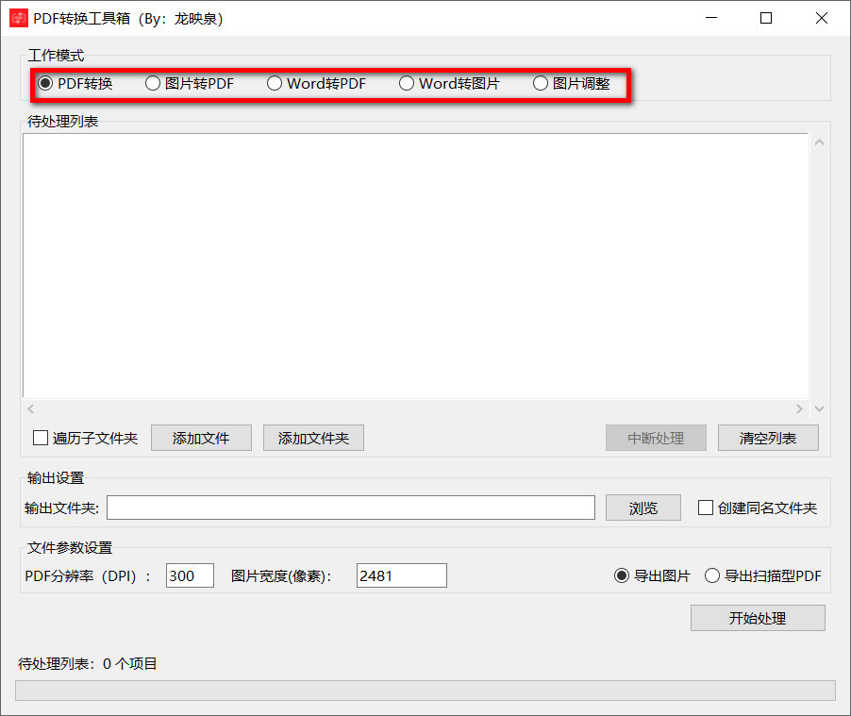Image resolution: width=851 pixels, height=716 pixels.
Task: Clear the list with 清空列表
Action: (768, 437)
